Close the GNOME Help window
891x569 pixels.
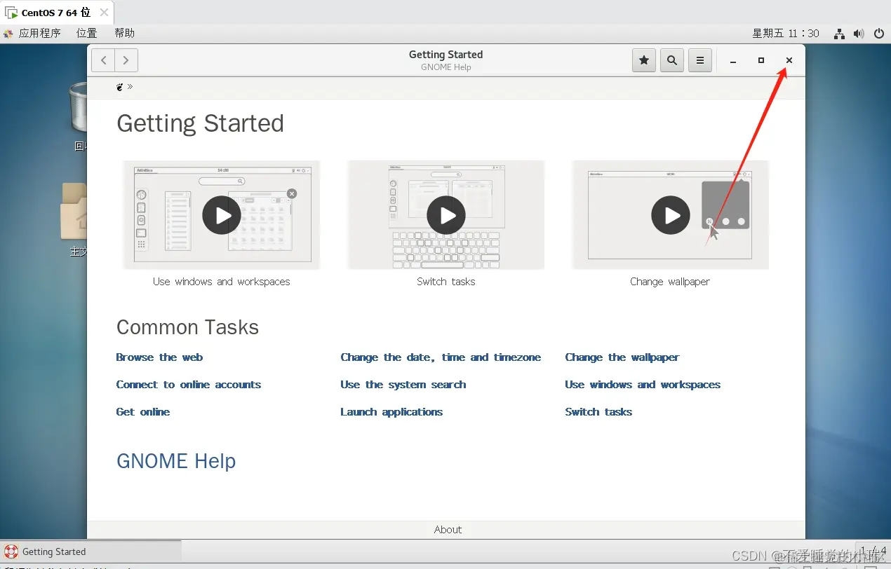[789, 61]
